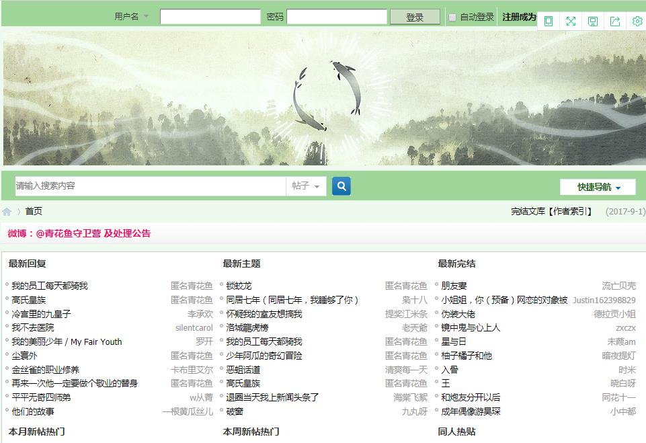
Task: Open the Weibo 青花鱼守卫营 announcement link
Action: tap(78, 233)
